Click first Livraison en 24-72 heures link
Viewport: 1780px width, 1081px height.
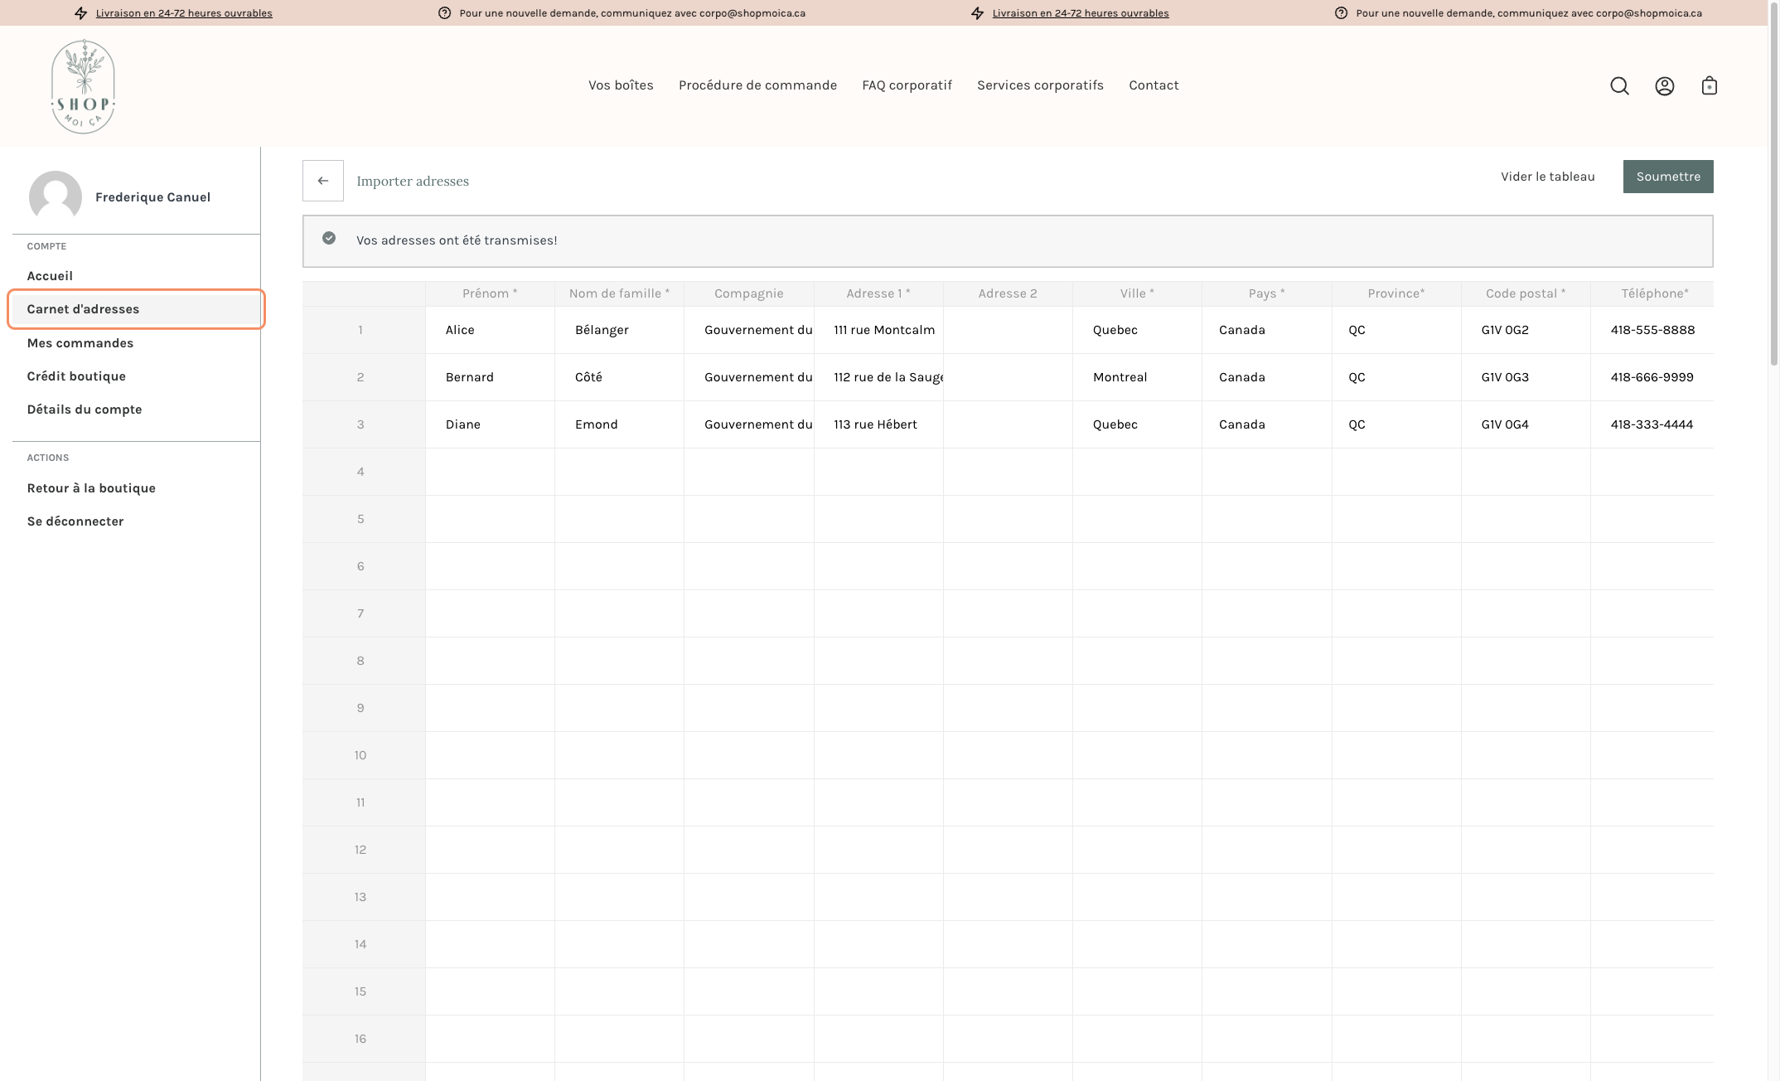coord(184,13)
